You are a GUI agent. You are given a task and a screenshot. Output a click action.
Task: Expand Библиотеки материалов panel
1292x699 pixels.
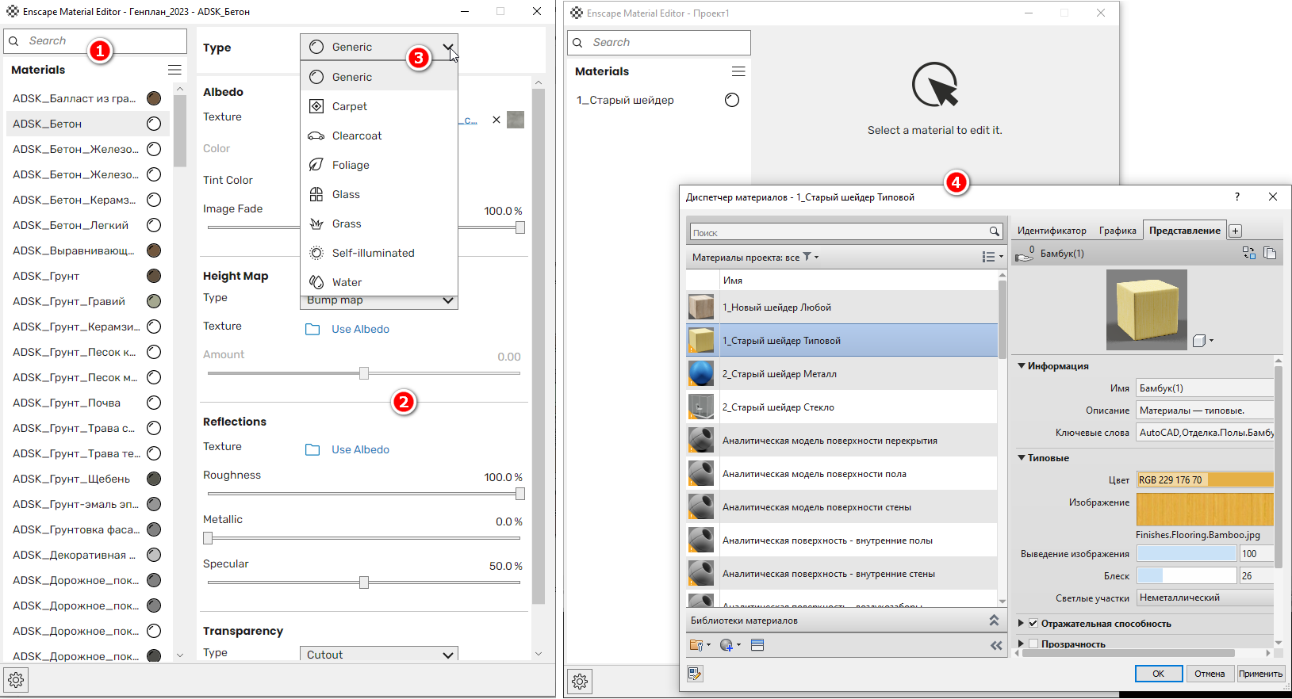pyautogui.click(x=994, y=621)
